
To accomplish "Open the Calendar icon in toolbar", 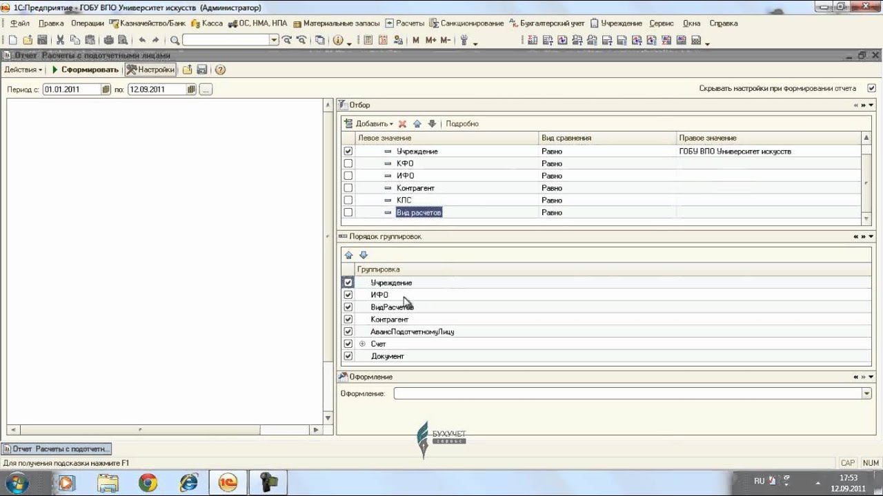I will click(x=383, y=40).
